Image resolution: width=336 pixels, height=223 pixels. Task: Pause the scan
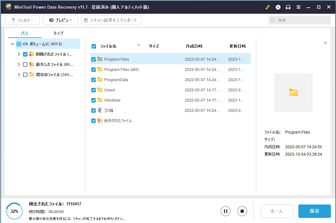[225, 211]
